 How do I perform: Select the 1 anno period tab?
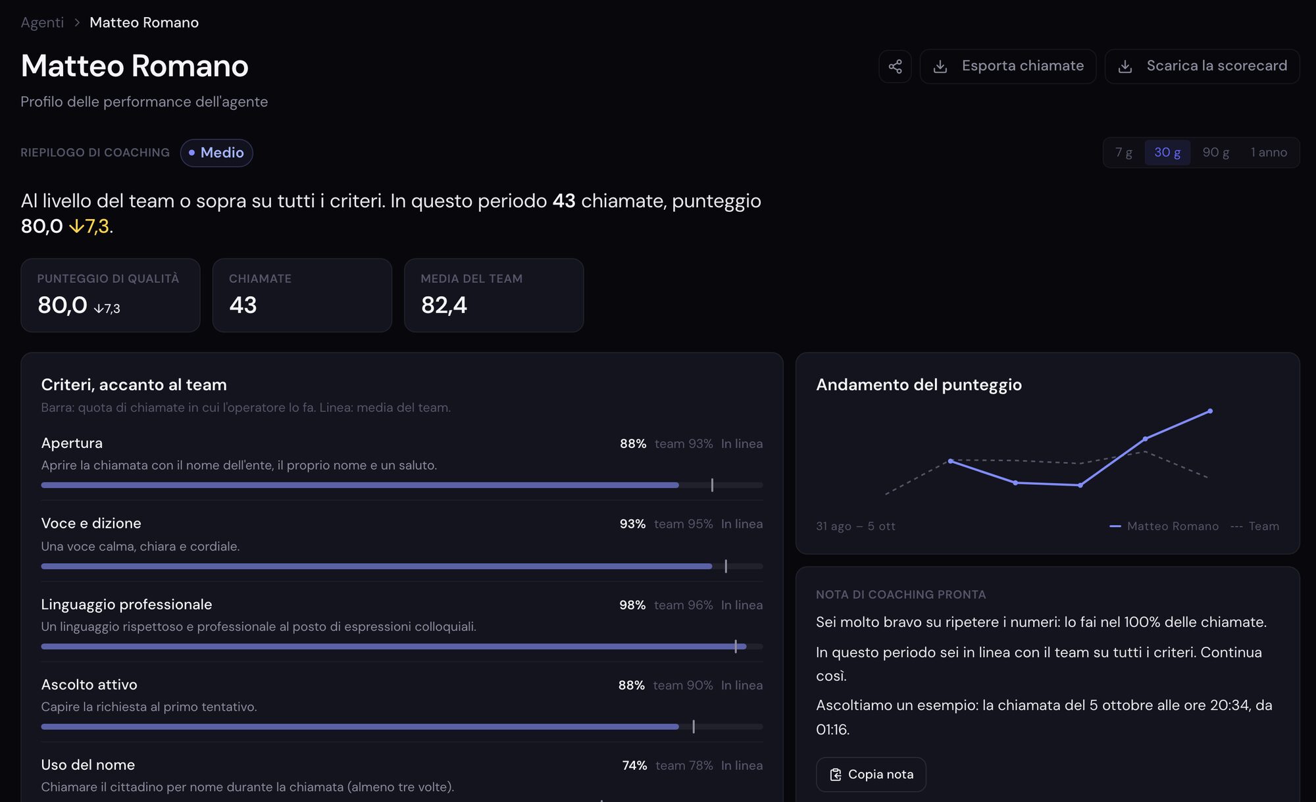coord(1268,153)
